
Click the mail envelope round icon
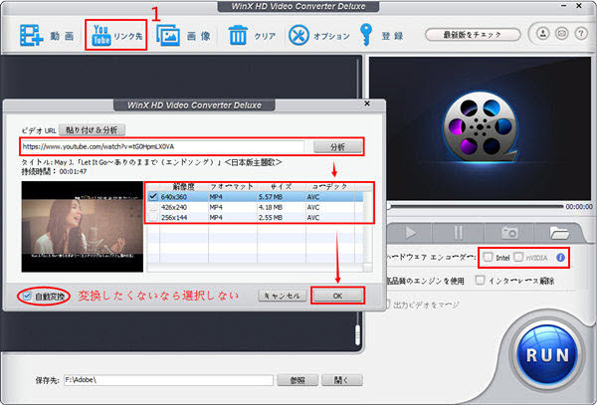562,34
